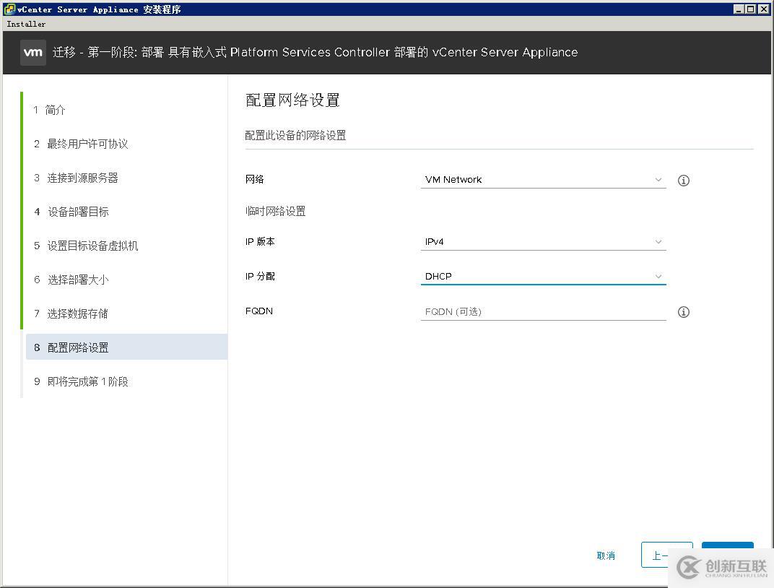The image size is (774, 588).
Task: Select step 8 配置网络设置
Action: coord(126,347)
